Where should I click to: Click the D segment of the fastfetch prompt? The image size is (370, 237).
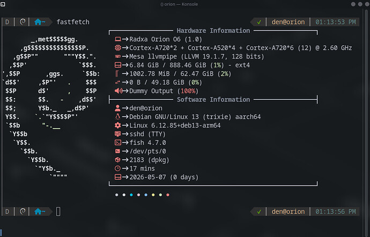tap(8, 22)
